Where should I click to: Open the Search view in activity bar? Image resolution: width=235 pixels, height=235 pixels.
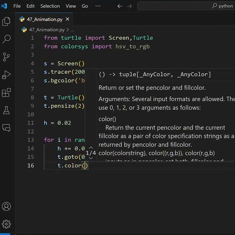click(x=6, y=39)
